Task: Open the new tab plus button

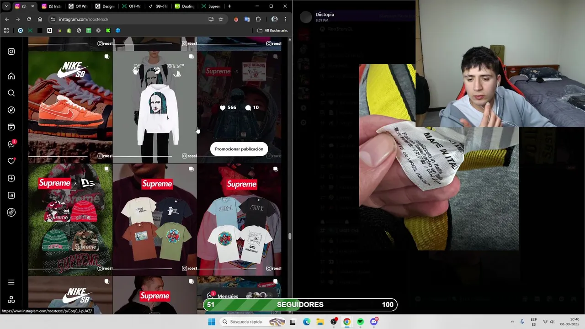Action: 229,6
